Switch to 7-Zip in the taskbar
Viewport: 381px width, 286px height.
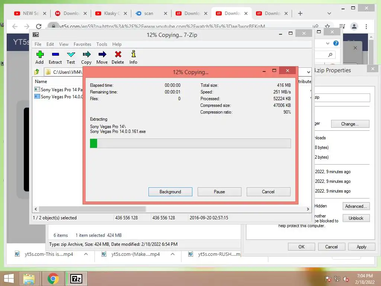76,279
